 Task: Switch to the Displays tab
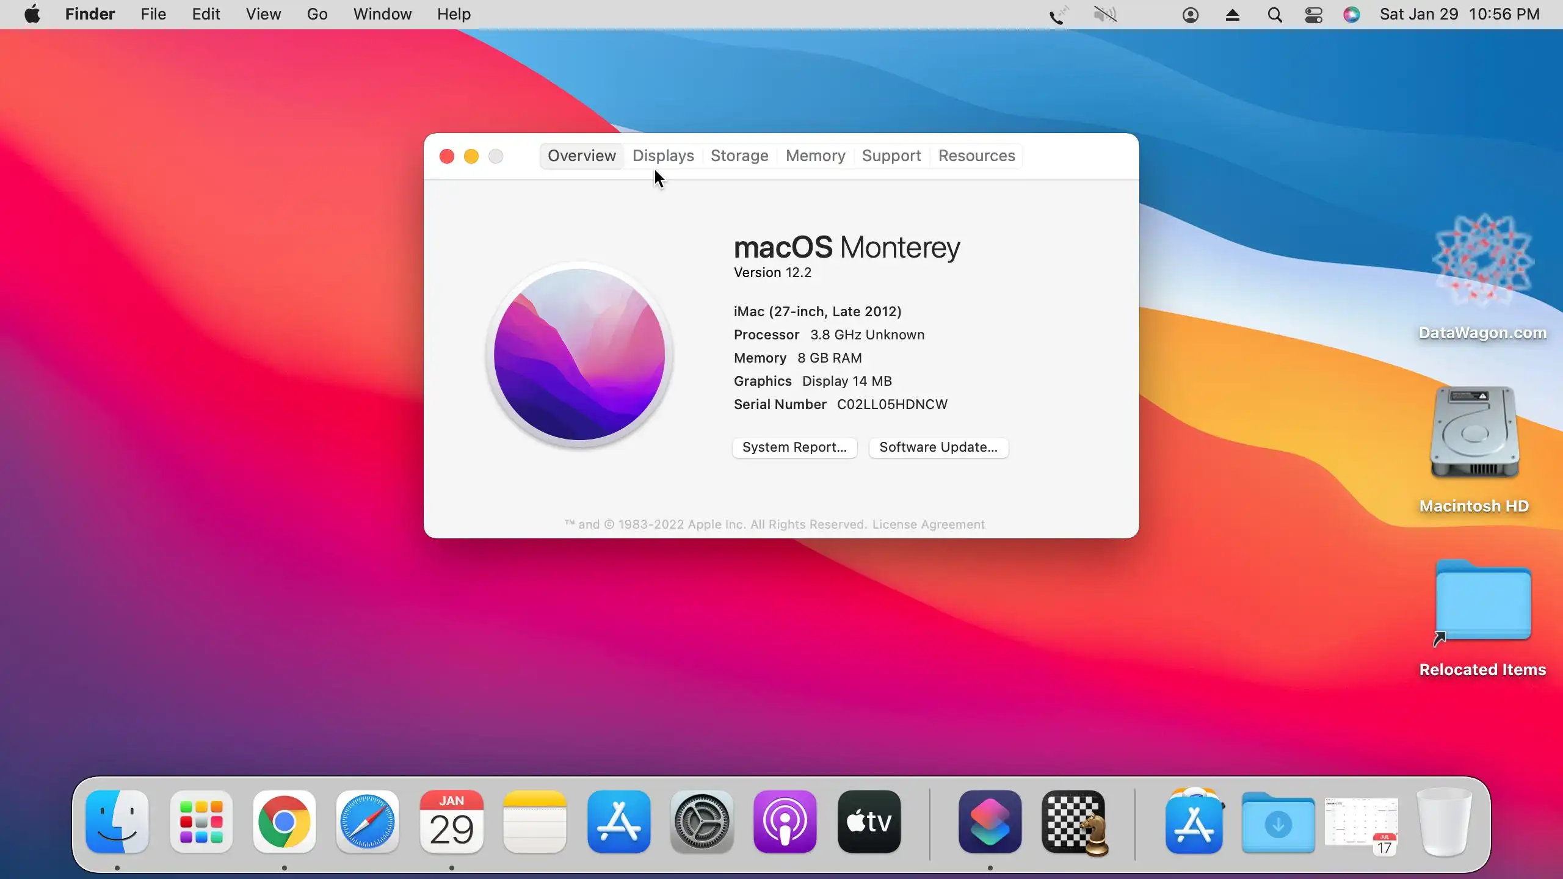click(x=663, y=156)
